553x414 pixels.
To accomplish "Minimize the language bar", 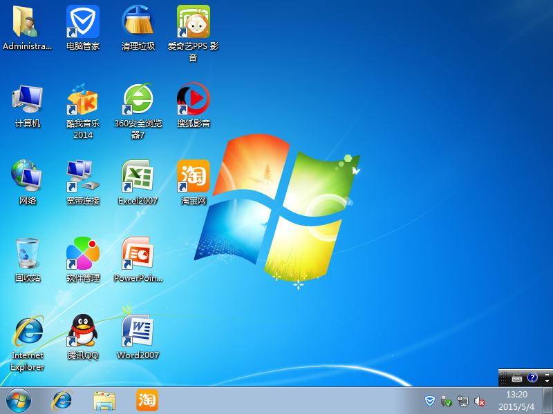I will tap(547, 373).
